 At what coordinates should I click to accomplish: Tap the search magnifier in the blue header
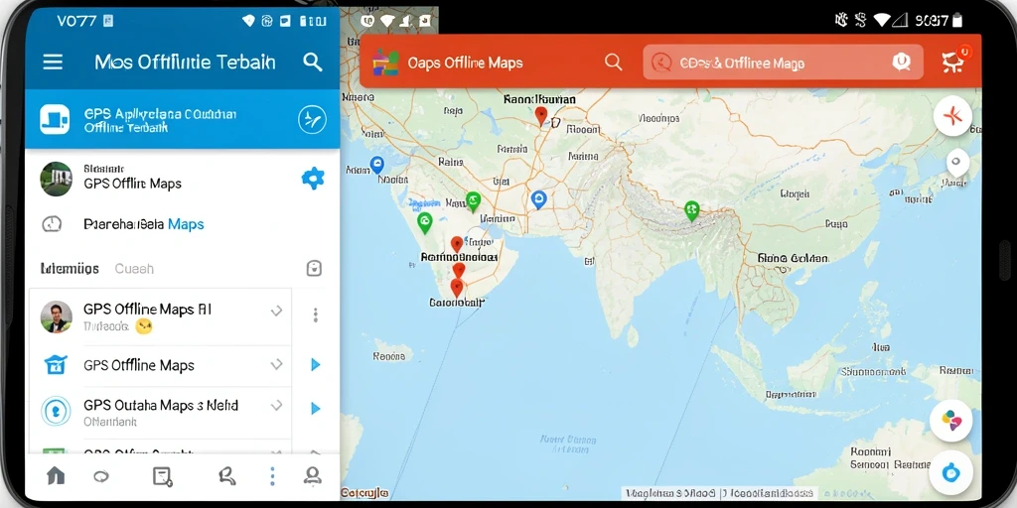click(313, 63)
